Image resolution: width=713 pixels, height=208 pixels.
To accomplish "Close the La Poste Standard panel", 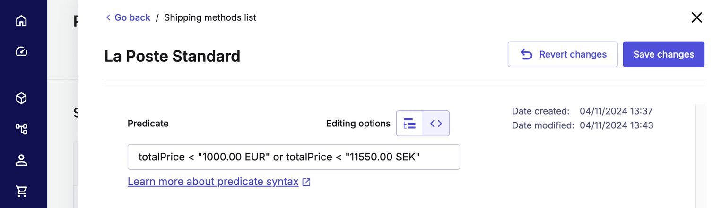I will tap(696, 18).
